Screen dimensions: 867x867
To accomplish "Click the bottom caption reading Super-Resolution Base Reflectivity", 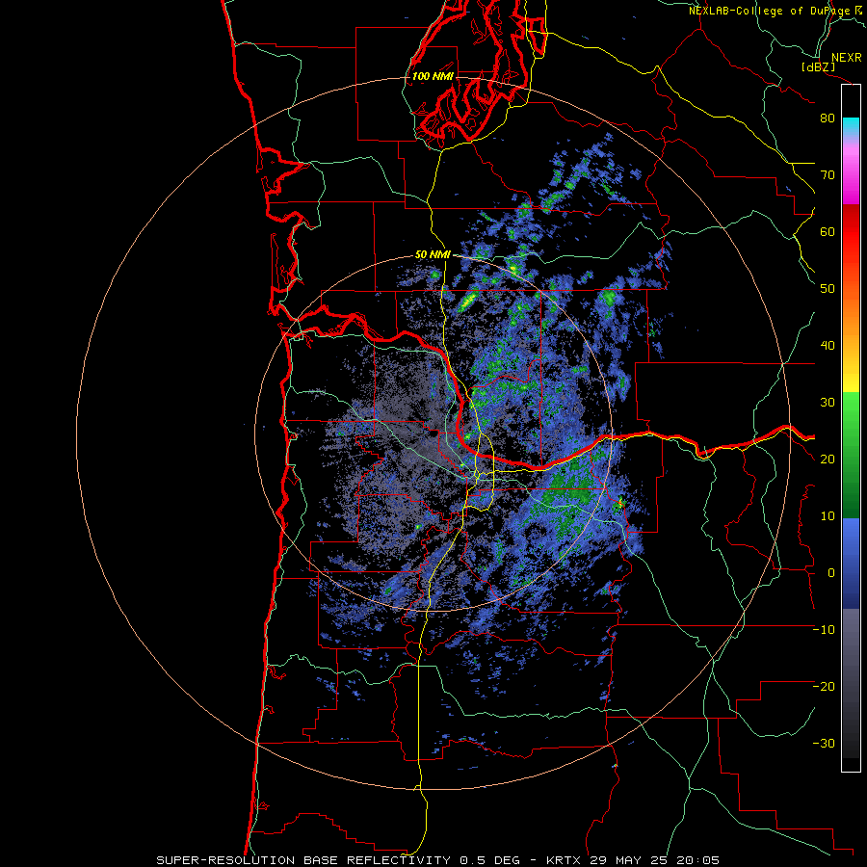I will pos(437,860).
